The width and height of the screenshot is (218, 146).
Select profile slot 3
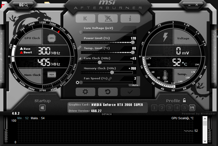[170, 108]
